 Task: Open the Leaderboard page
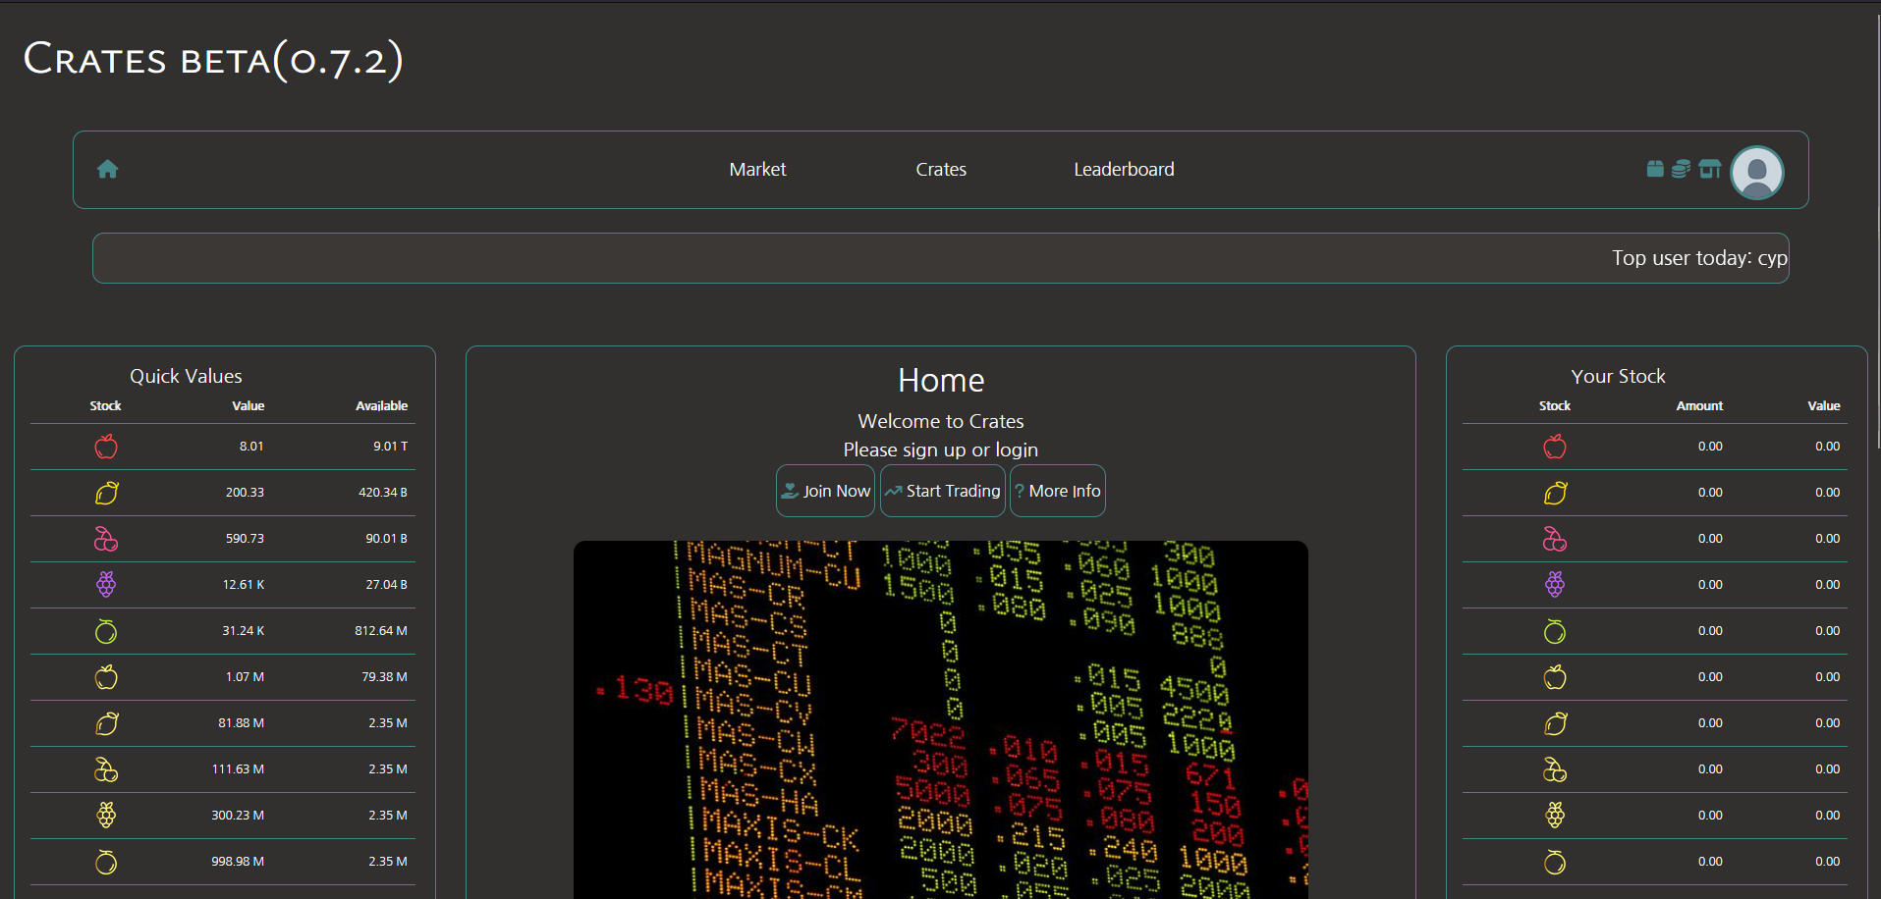click(1124, 170)
